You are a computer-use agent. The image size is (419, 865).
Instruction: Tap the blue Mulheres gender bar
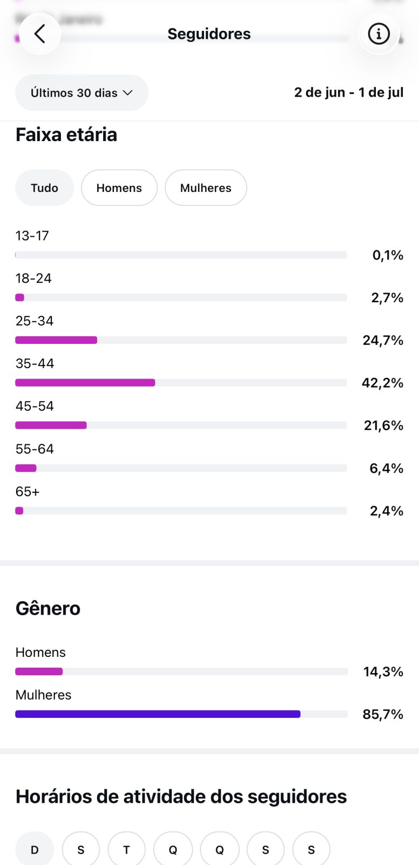pos(158,714)
